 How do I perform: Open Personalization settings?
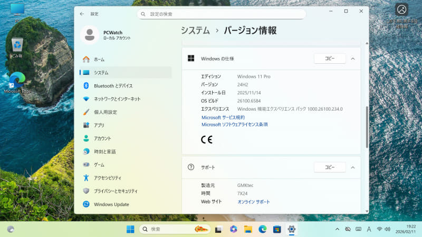click(x=126, y=112)
